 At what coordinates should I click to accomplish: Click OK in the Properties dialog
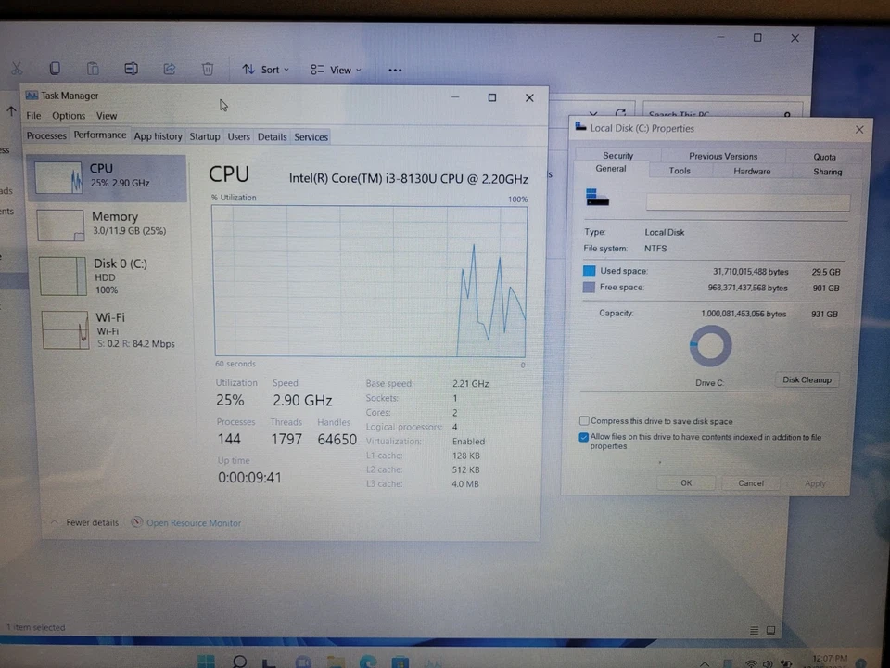click(686, 482)
